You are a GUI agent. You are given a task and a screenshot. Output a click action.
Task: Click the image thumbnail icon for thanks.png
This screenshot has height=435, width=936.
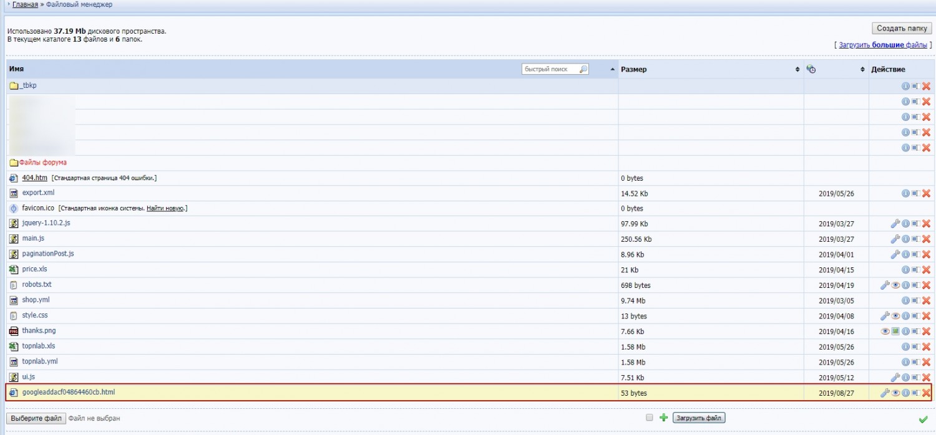tap(895, 332)
